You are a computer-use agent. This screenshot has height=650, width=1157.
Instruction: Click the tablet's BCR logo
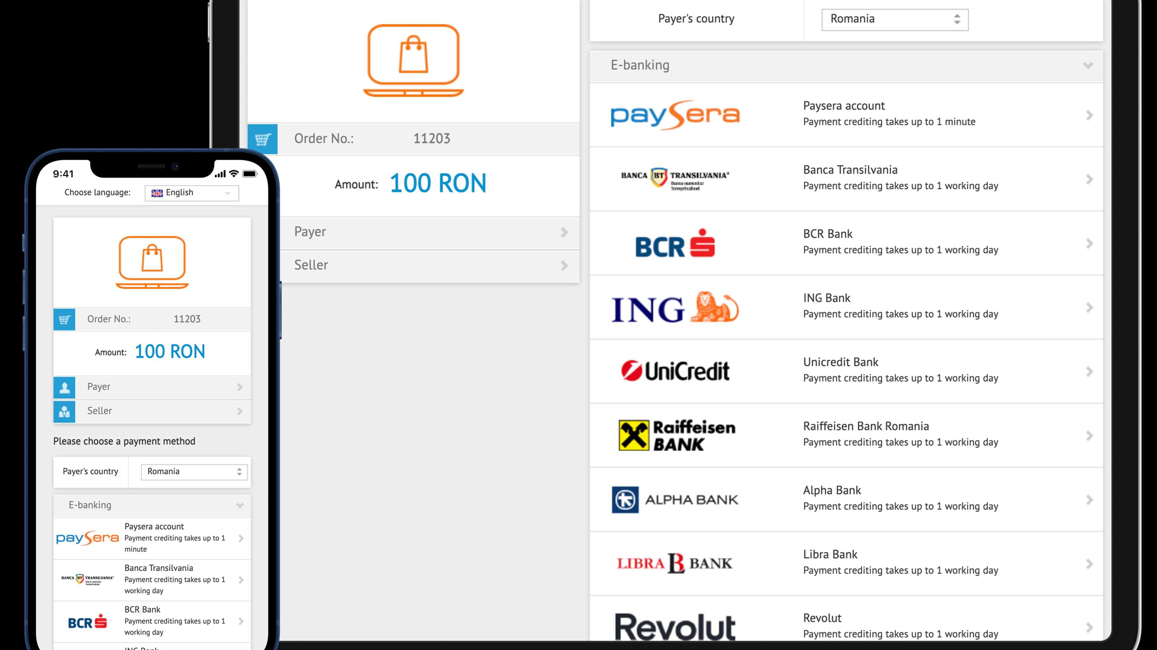(x=675, y=243)
